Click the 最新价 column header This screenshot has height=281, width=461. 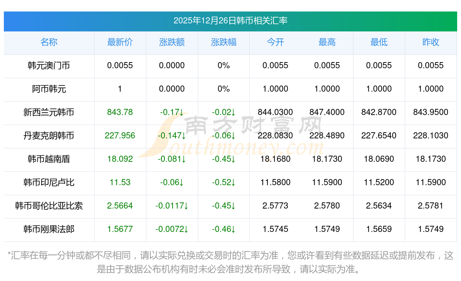click(120, 42)
